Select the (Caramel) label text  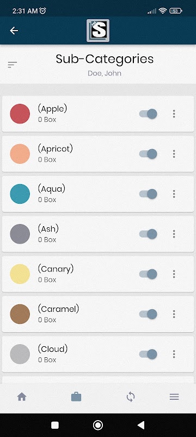point(58,309)
